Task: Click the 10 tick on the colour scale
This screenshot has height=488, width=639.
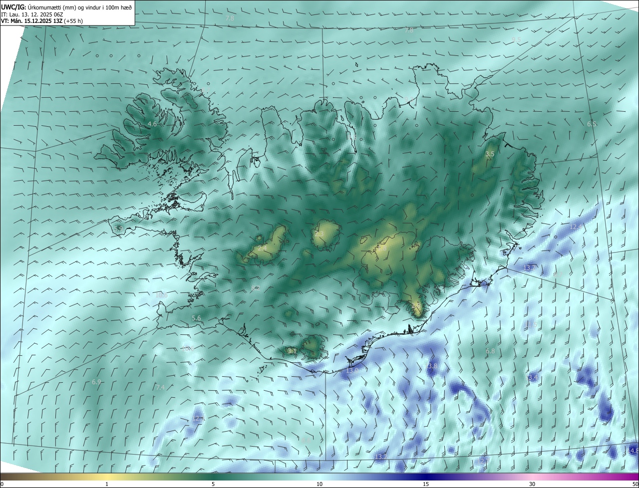Action: click(x=319, y=484)
